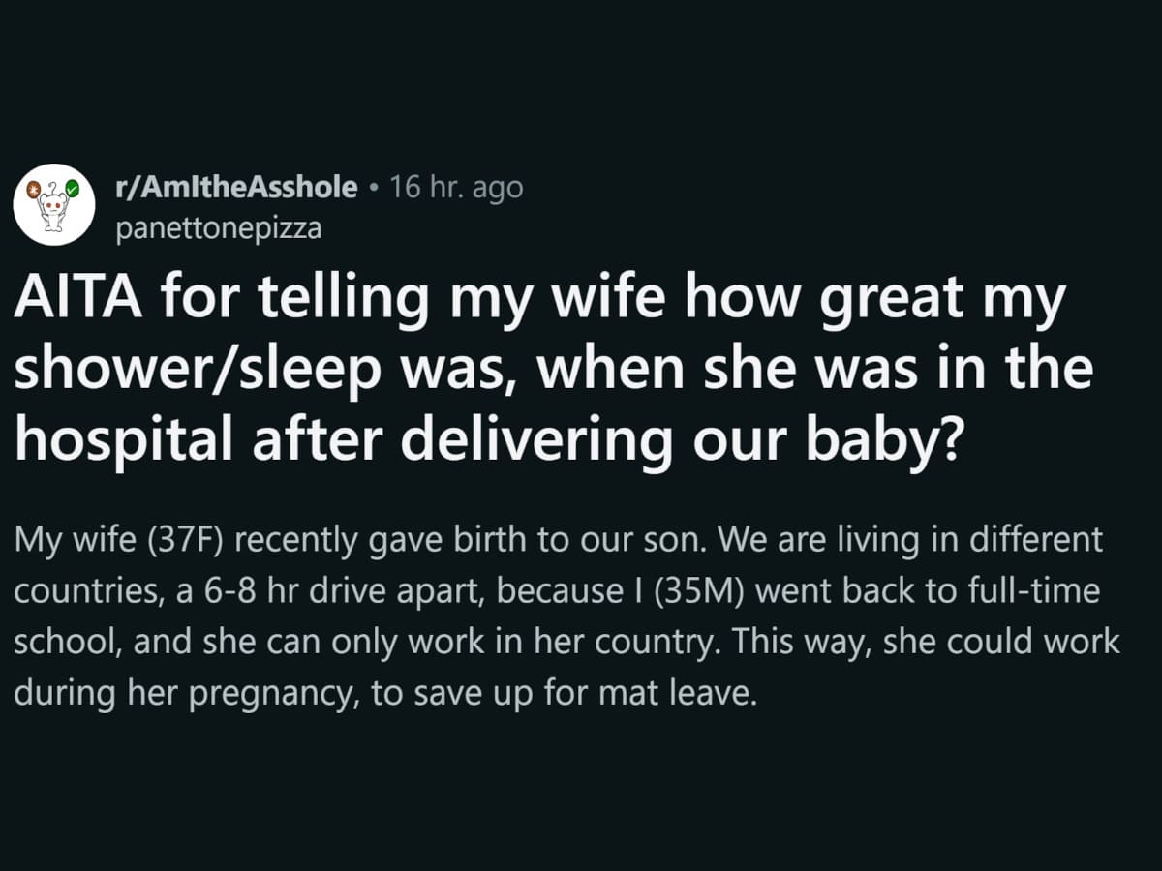The image size is (1162, 871).
Task: Open the post via its AITA title
Action: (x=553, y=371)
